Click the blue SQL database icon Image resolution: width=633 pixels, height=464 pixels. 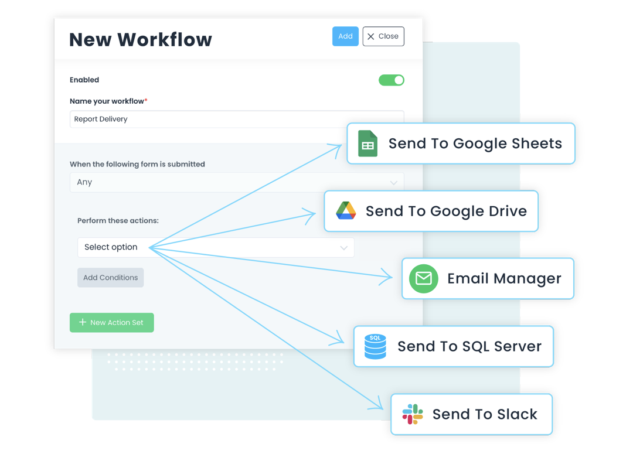(375, 346)
